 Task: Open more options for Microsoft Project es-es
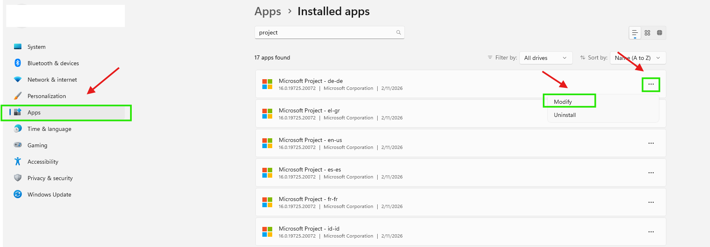coord(651,173)
